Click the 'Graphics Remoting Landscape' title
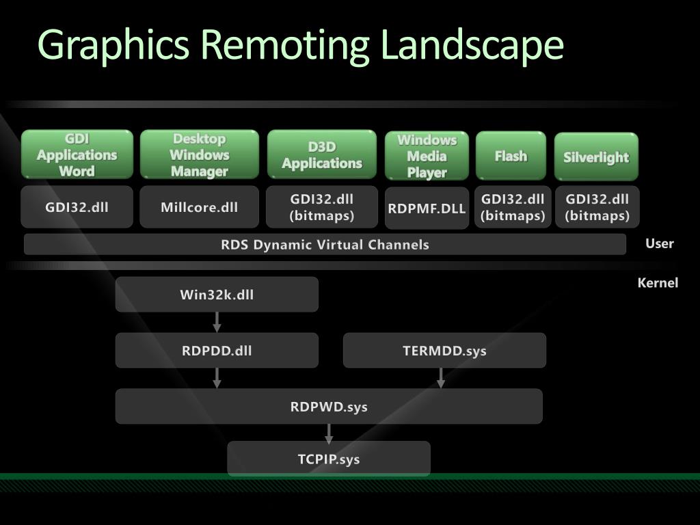Screen dimensions: 700x525 coord(301,46)
